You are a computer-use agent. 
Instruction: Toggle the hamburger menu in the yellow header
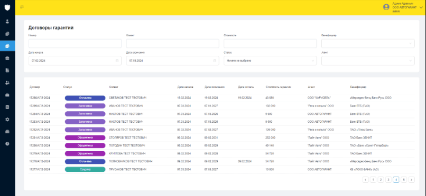point(22,7)
